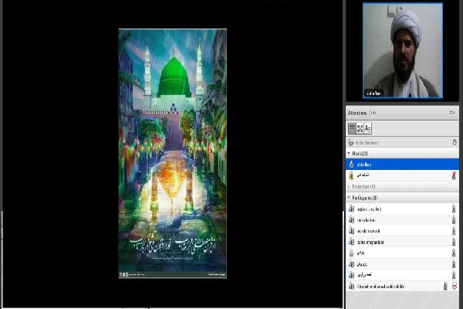Click red status icon on the 'fatemeh' row
This screenshot has height=309, width=463.
pyautogui.click(x=455, y=287)
